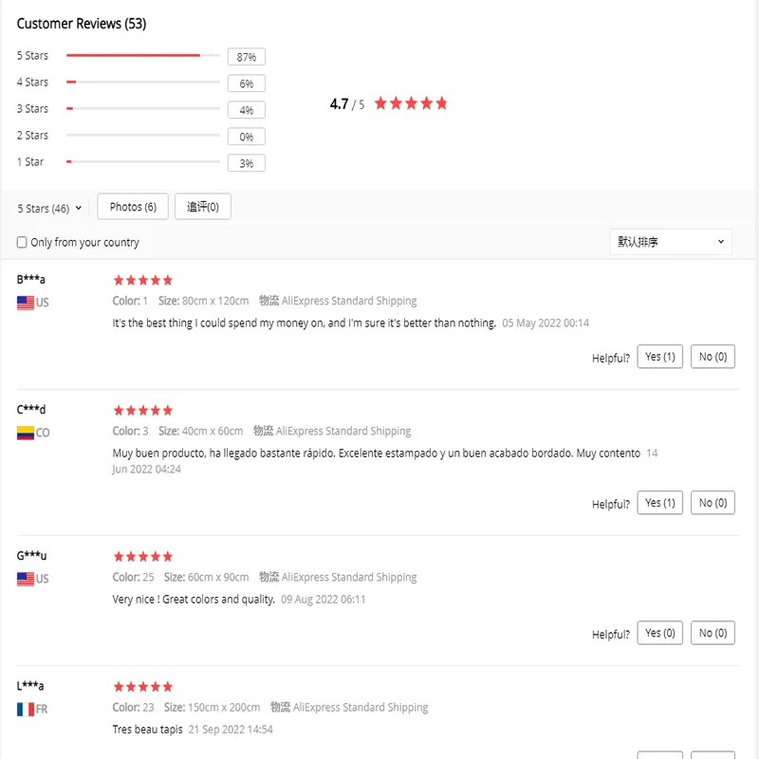
Task: Click the US flag icon beside G***u
Action: click(x=26, y=579)
